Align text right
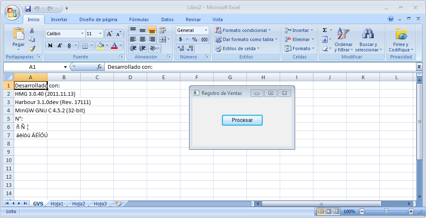The width and height of the screenshot is (426, 218). pyautogui.click(x=152, y=39)
